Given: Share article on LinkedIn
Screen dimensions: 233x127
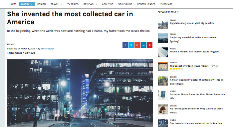Looking at the screenshot, I should tap(143, 45).
